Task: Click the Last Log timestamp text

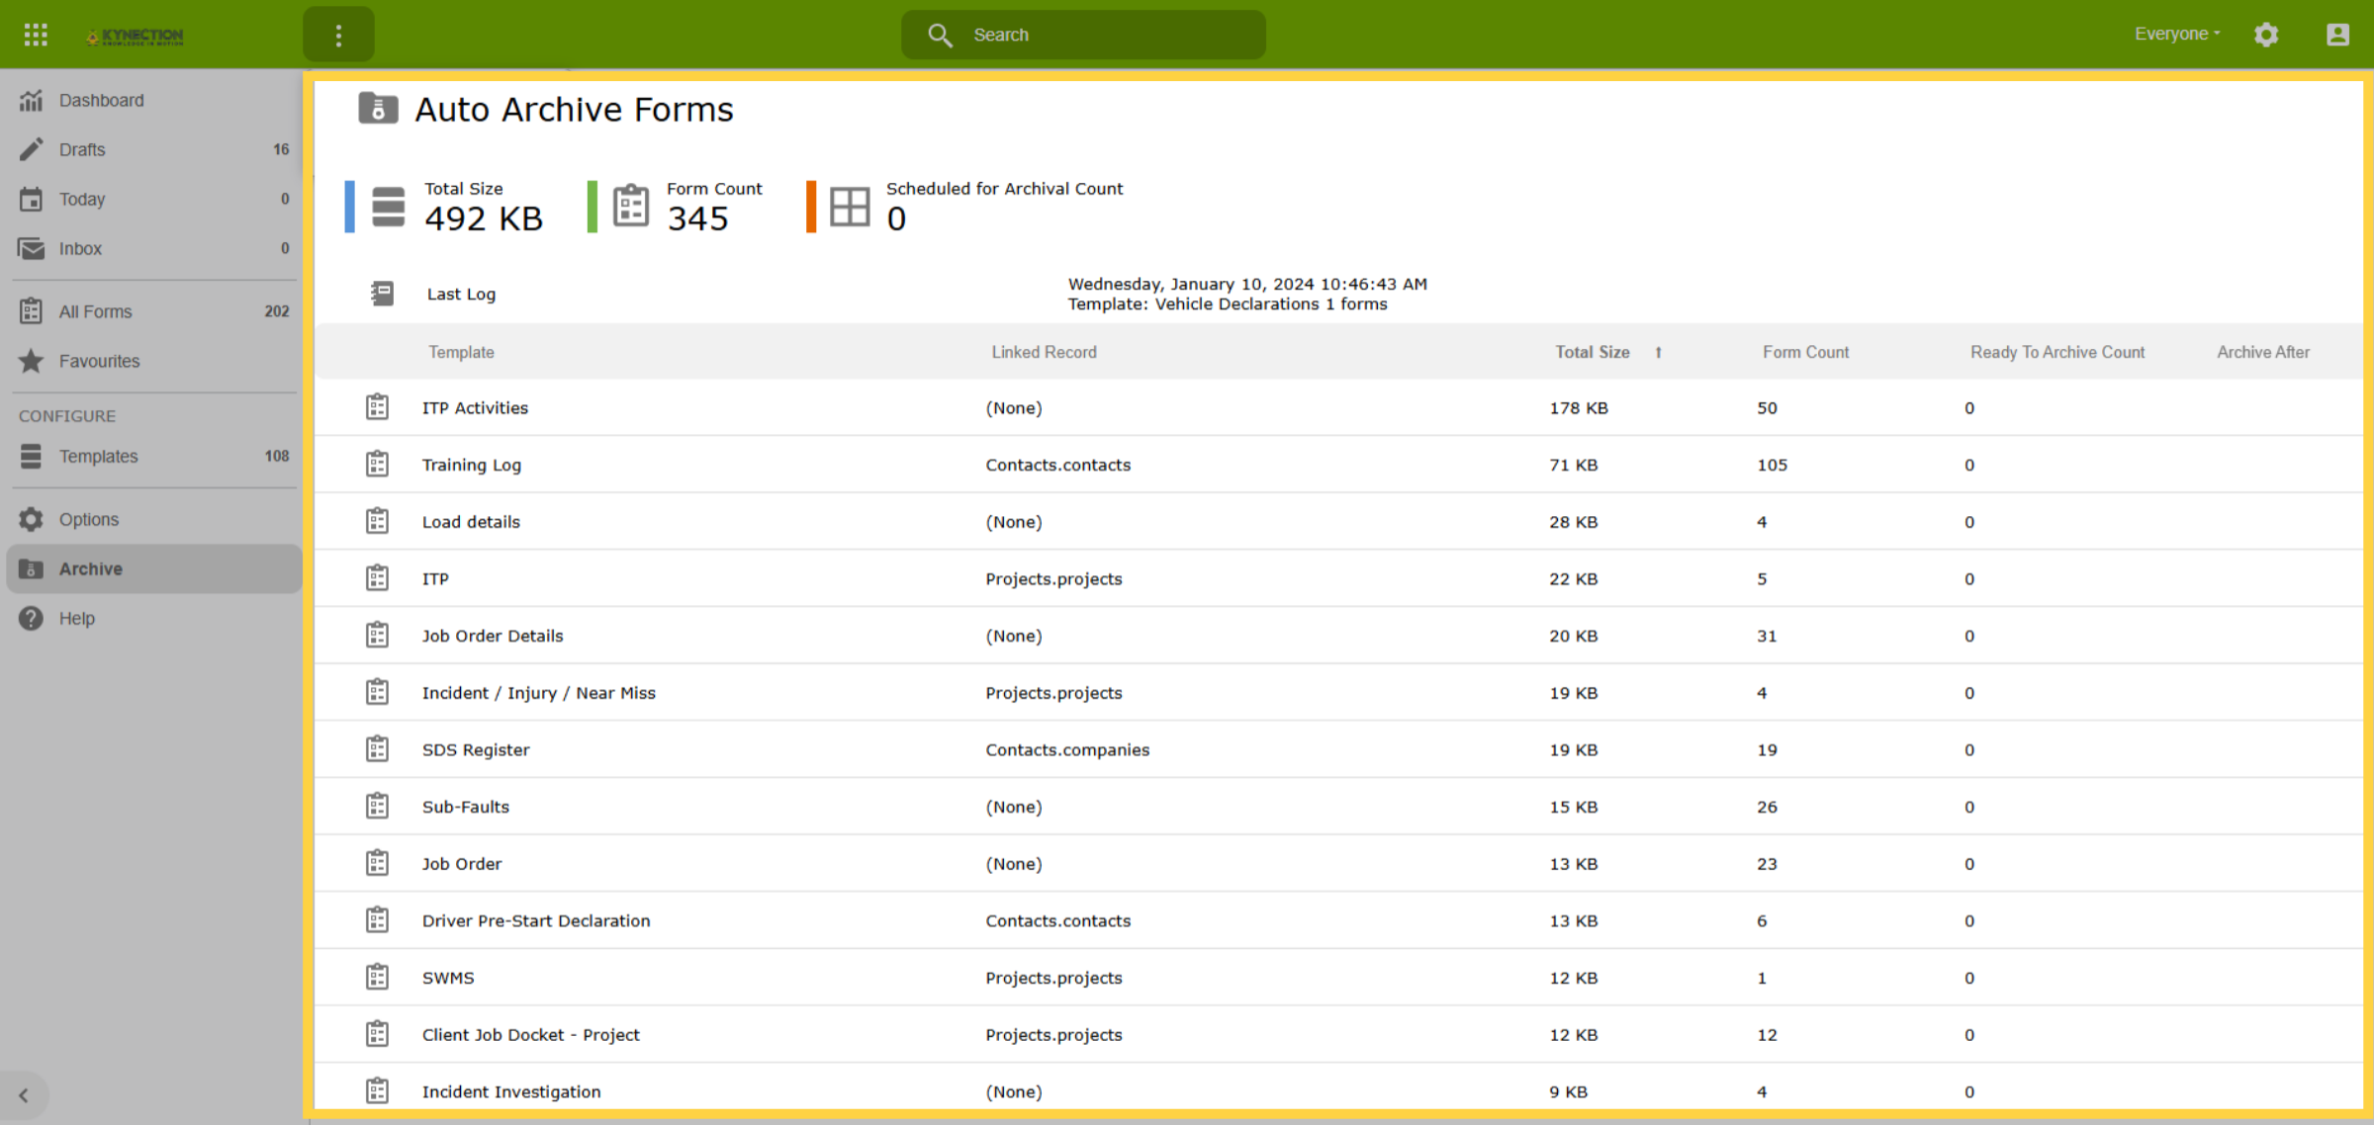Action: (1247, 284)
